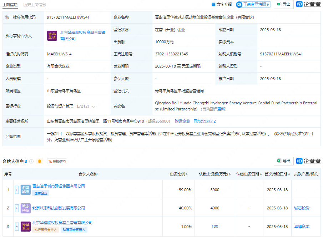Click the 企查查 logo above partner table
The width and height of the screenshot is (323, 238).
(308, 161)
